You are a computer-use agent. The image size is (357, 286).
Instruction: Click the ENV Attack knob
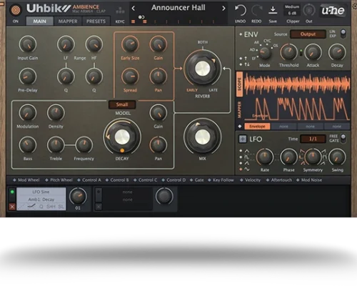tap(313, 52)
